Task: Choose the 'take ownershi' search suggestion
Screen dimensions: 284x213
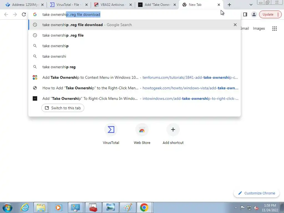Action: [135, 56]
